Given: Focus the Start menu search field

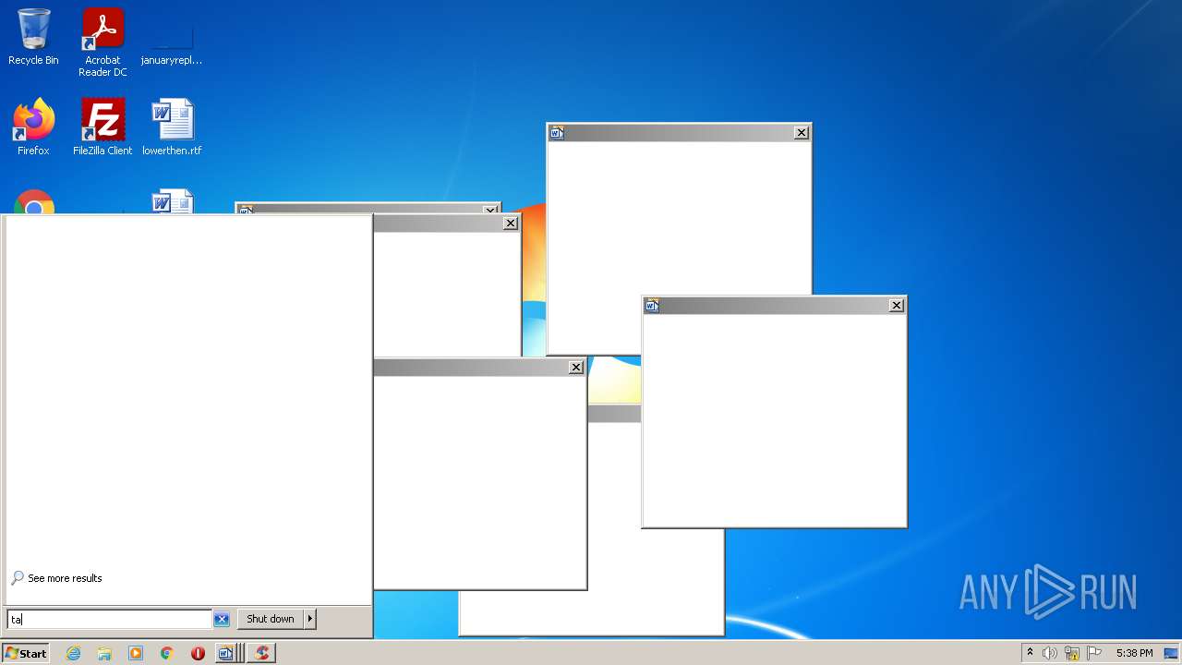Looking at the screenshot, I should tap(109, 619).
